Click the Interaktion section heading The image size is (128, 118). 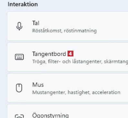tap(23, 4)
